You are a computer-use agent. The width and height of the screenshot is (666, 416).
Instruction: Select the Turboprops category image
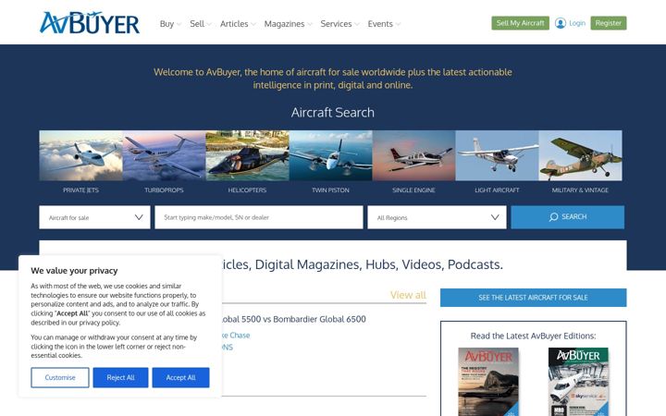pyautogui.click(x=164, y=155)
